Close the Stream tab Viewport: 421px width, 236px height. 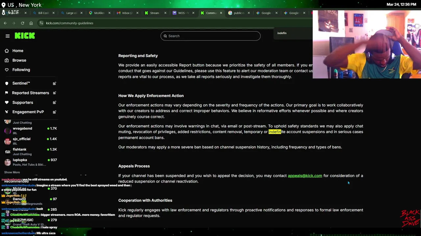coord(165,13)
